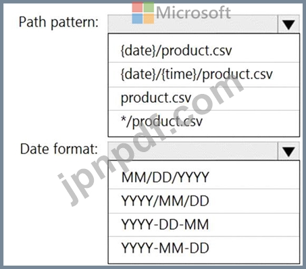Image resolution: width=306 pixels, height=269 pixels.
Task: Click the Date format label
Action: (x=59, y=149)
